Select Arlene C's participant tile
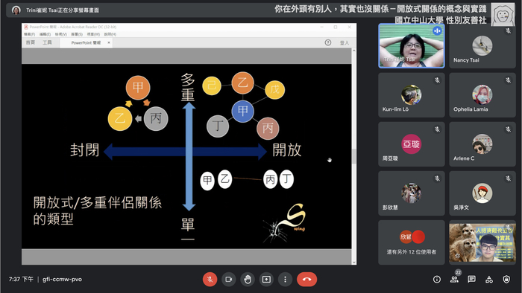The image size is (522, 293). (482, 144)
